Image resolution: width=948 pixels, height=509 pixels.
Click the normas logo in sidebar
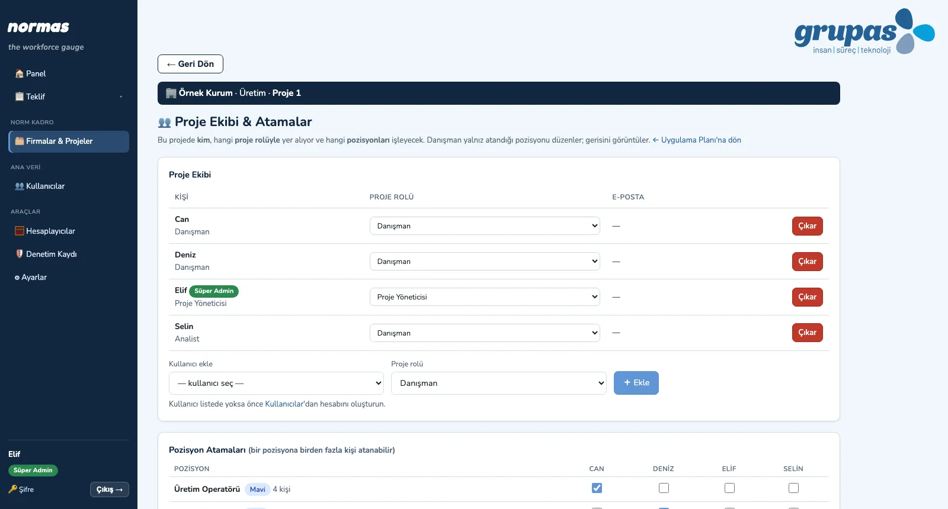tap(39, 27)
